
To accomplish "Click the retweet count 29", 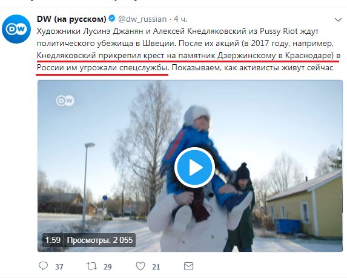I will pyautogui.click(x=108, y=266).
